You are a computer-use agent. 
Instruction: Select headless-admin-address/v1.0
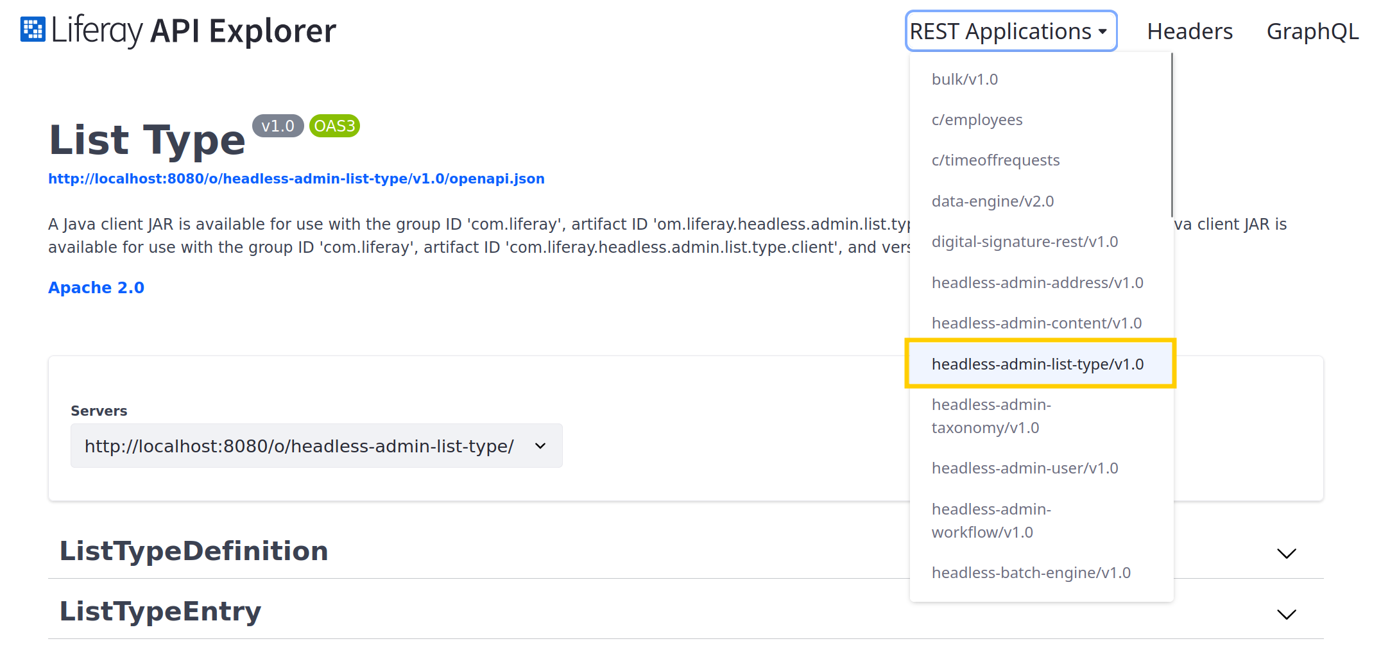tap(1042, 283)
